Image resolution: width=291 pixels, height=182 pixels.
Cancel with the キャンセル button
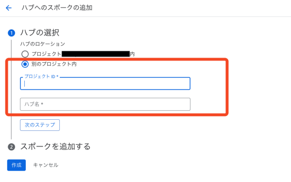tap(45, 165)
